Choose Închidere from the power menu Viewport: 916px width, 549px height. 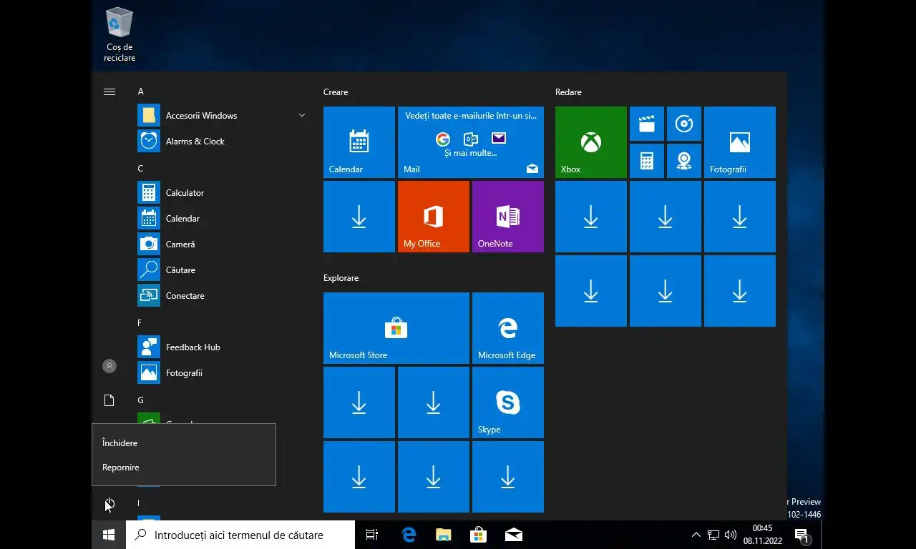[184, 443]
